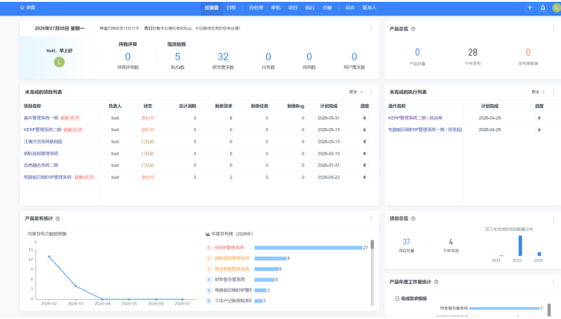
Task: Open project KERP管理系统二期
Action: click(42, 130)
